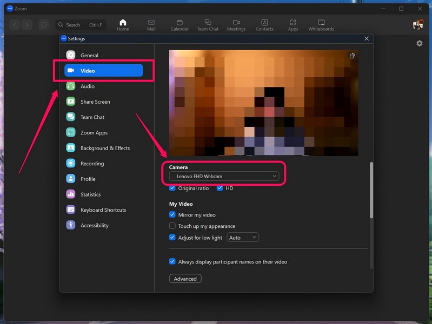Open Keyboard Shortcuts settings section

[103, 210]
